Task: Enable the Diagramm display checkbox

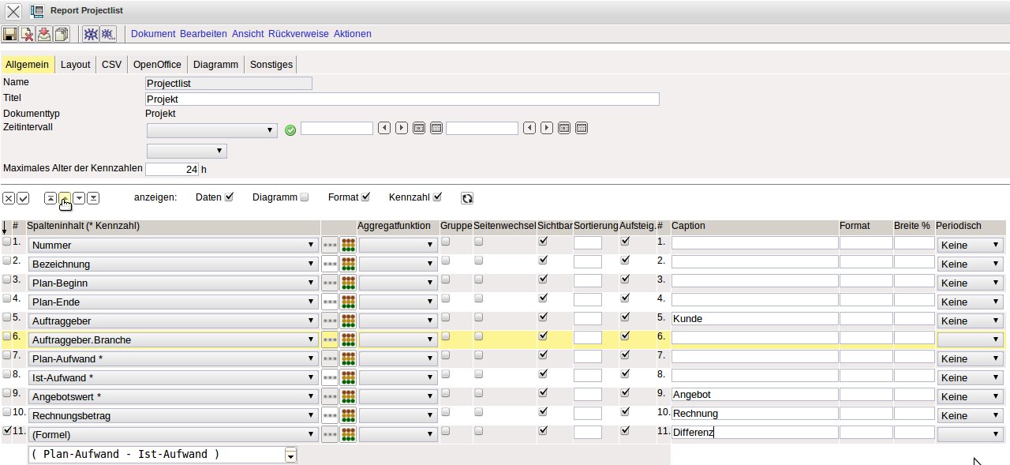Action: coord(305,197)
